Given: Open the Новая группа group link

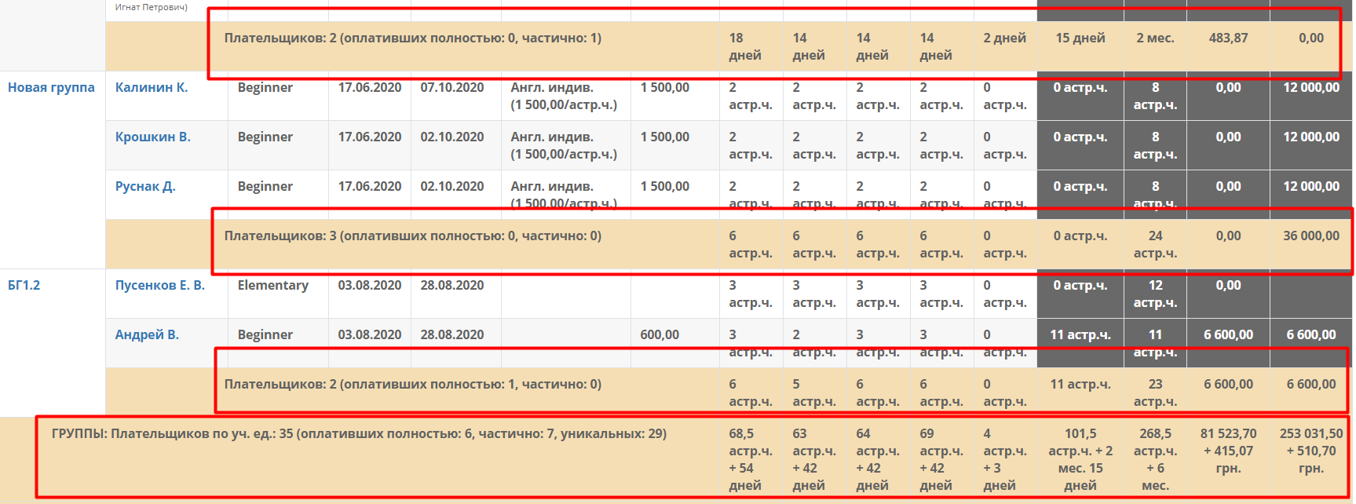Looking at the screenshot, I should coord(51,87).
